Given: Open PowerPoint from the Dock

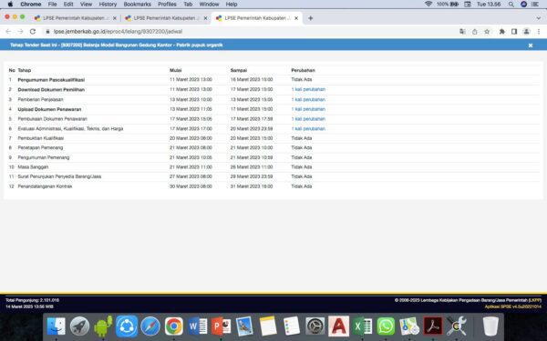Looking at the screenshot, I should pos(221,326).
